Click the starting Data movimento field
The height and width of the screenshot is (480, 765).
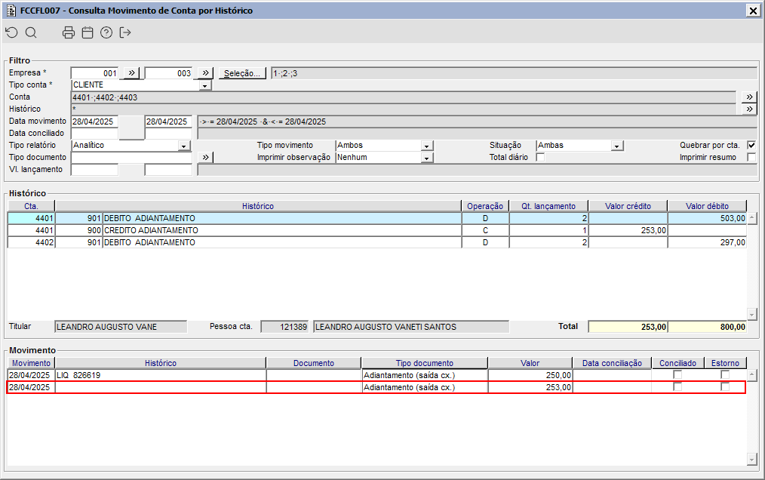(x=94, y=121)
